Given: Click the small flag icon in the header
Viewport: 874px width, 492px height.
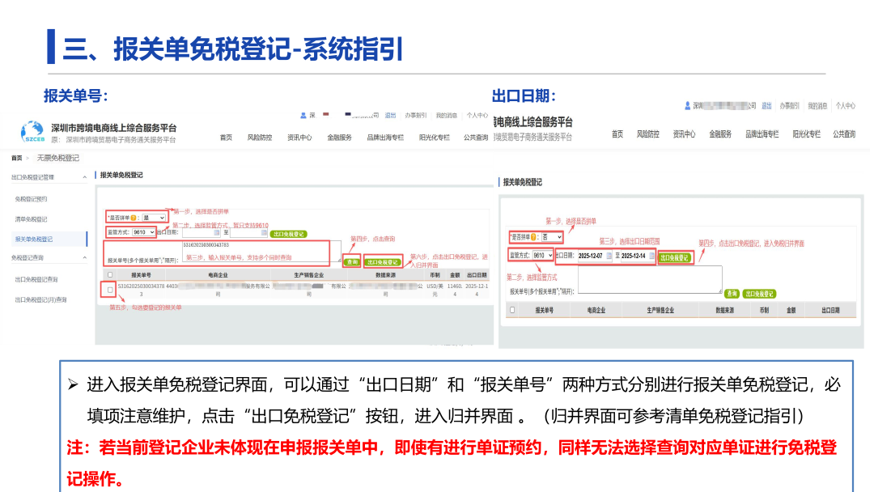Looking at the screenshot, I should pyautogui.click(x=325, y=115).
